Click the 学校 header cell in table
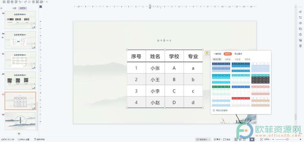 [x=174, y=56]
